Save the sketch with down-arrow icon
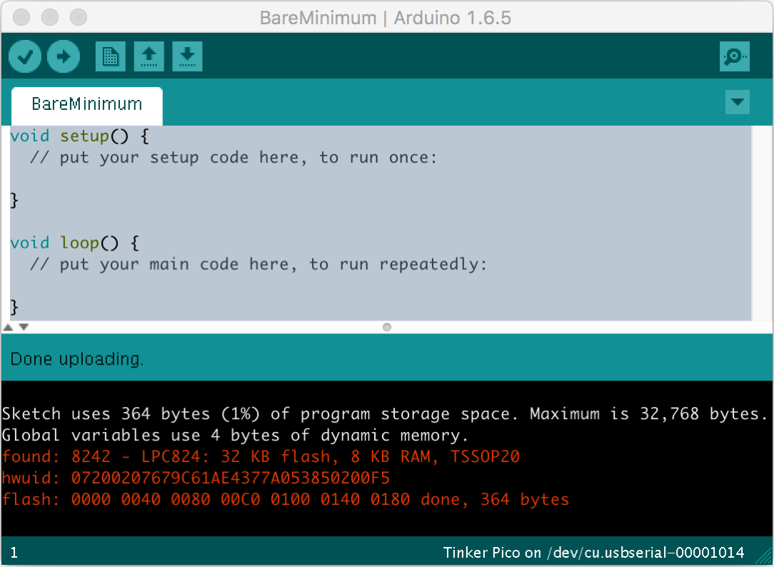 click(x=187, y=56)
